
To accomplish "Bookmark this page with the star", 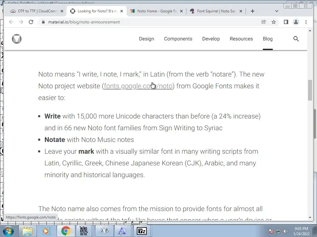I will coord(274,22).
